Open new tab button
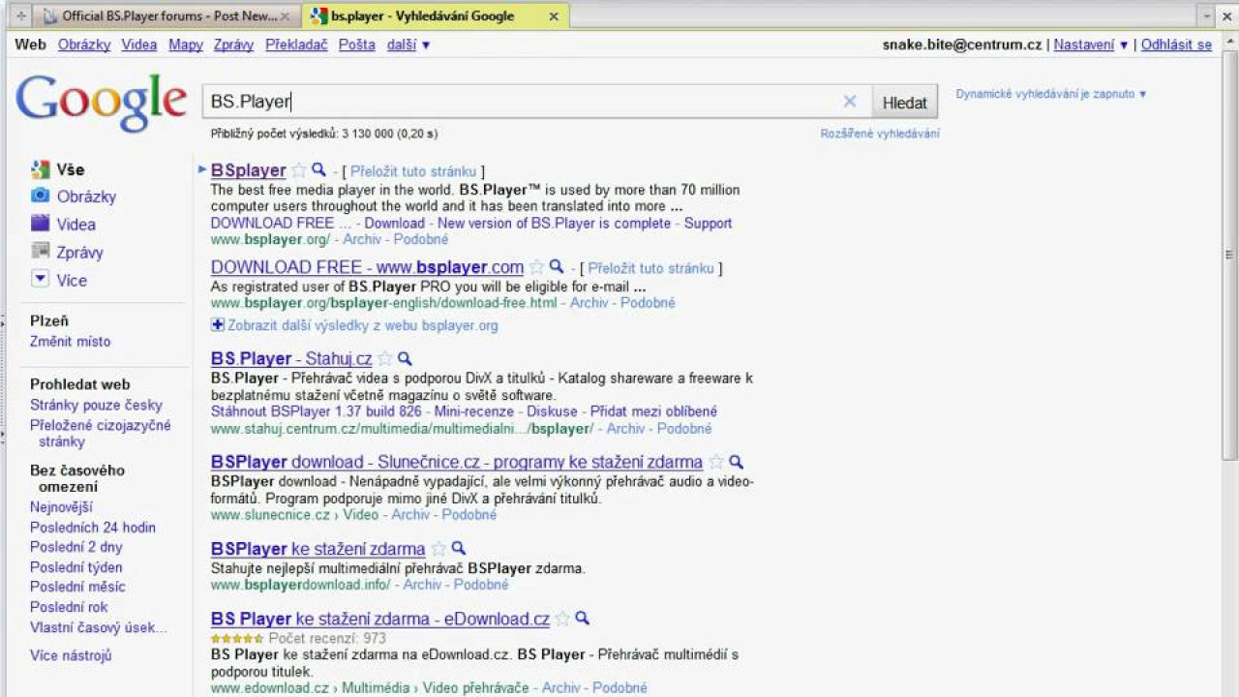 21,16
